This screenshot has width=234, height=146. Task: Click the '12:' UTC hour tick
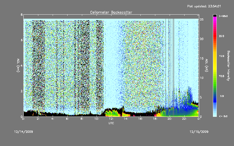111,119
